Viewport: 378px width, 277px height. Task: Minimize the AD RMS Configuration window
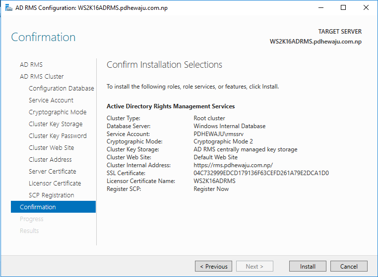point(321,8)
